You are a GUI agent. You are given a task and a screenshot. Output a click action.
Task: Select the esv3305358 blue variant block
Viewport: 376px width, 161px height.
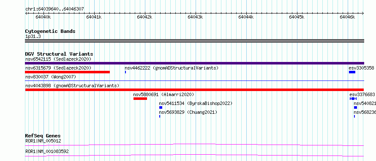click(352, 72)
